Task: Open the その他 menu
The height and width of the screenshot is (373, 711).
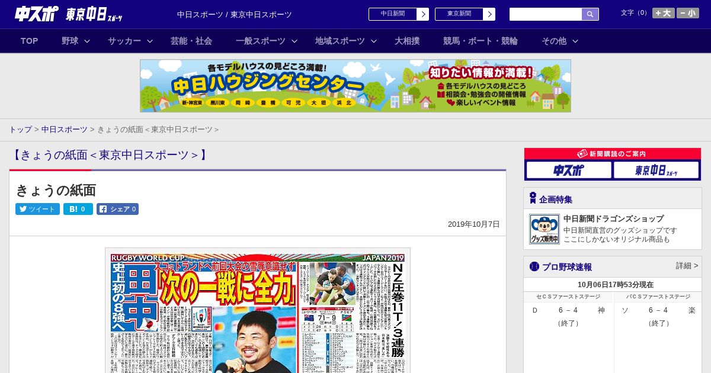Action: 554,41
